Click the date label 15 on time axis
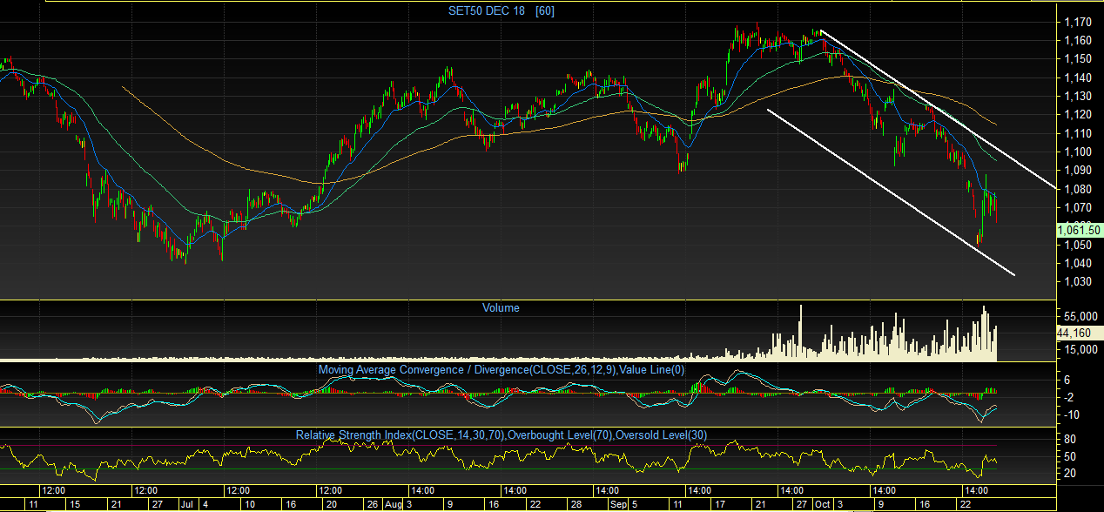This screenshot has height=512, width=1104. click(76, 504)
